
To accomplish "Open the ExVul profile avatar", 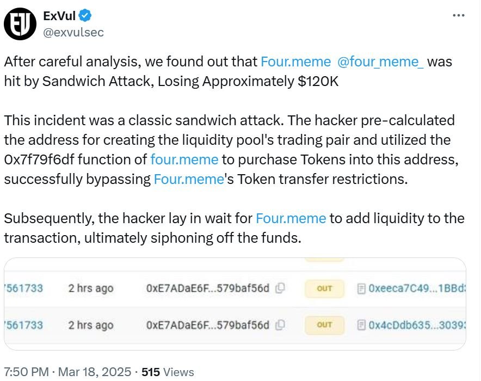I will (x=20, y=24).
